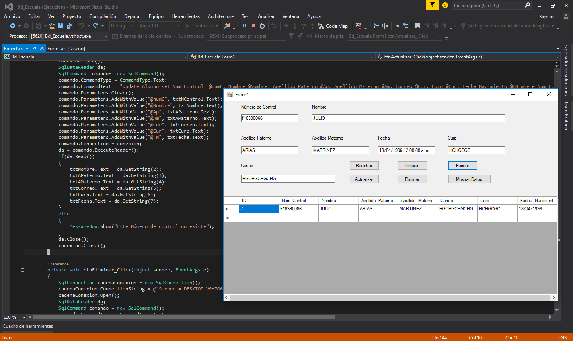The image size is (573, 341).
Task: Open the Architecture menu
Action: click(220, 16)
